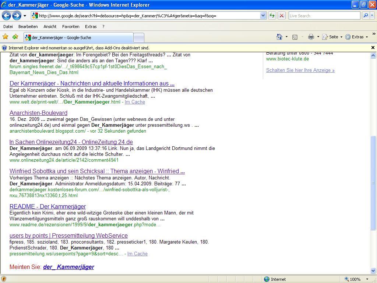The width and height of the screenshot is (377, 283).
Task: Click Add to Favorites star-plus icon
Action: [15, 36]
